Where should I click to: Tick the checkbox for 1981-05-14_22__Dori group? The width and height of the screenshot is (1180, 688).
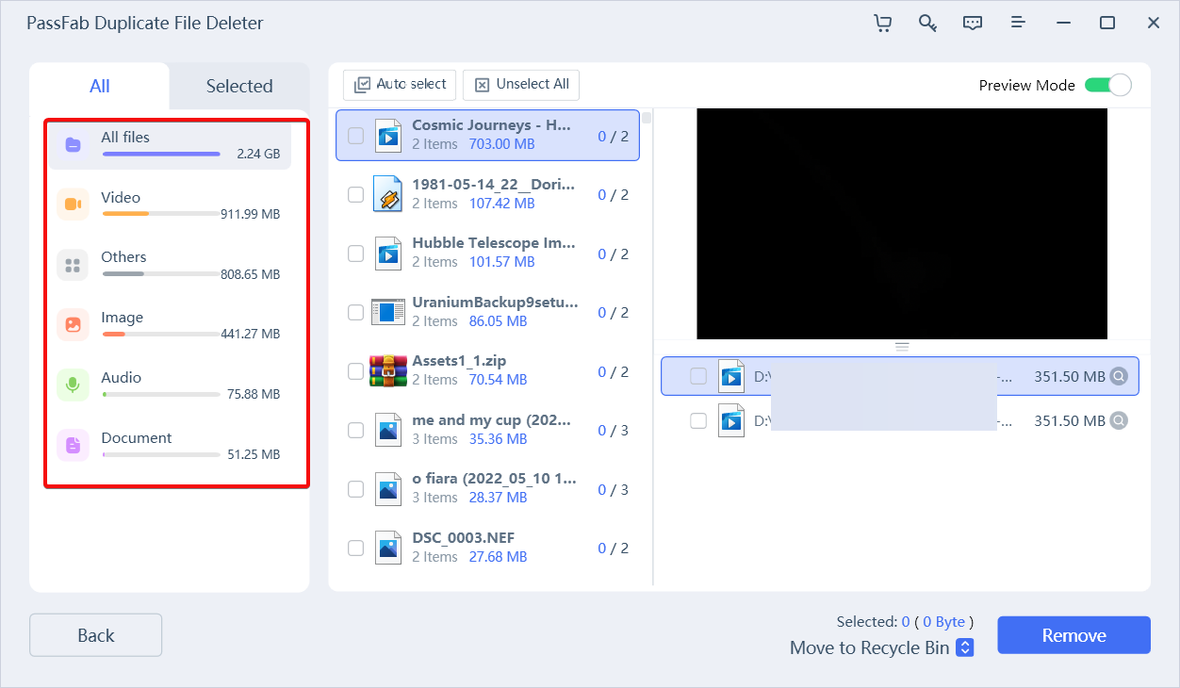click(355, 194)
